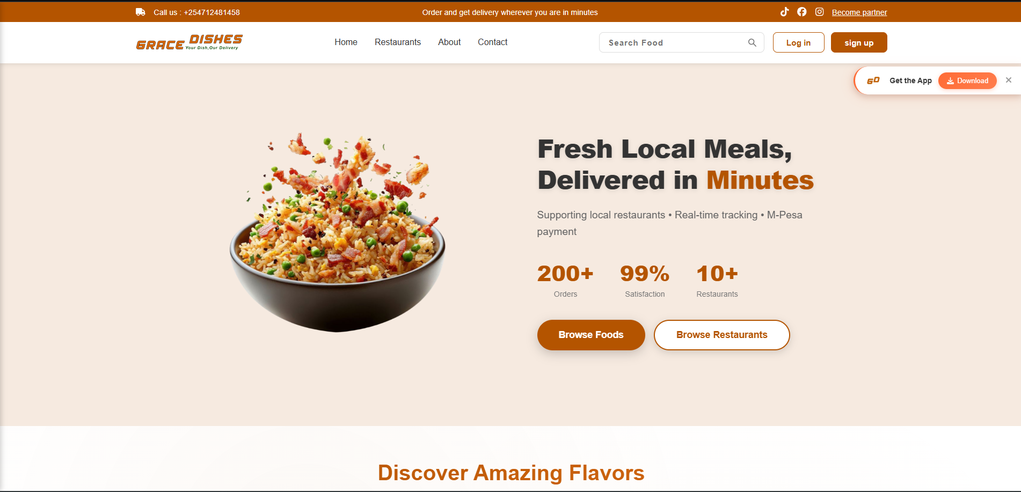Click the Grace Dishes logo
1021x492 pixels.
coord(189,42)
